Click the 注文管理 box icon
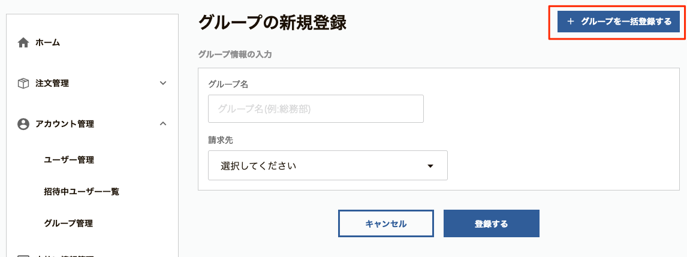This screenshot has width=687, height=257. [x=23, y=83]
